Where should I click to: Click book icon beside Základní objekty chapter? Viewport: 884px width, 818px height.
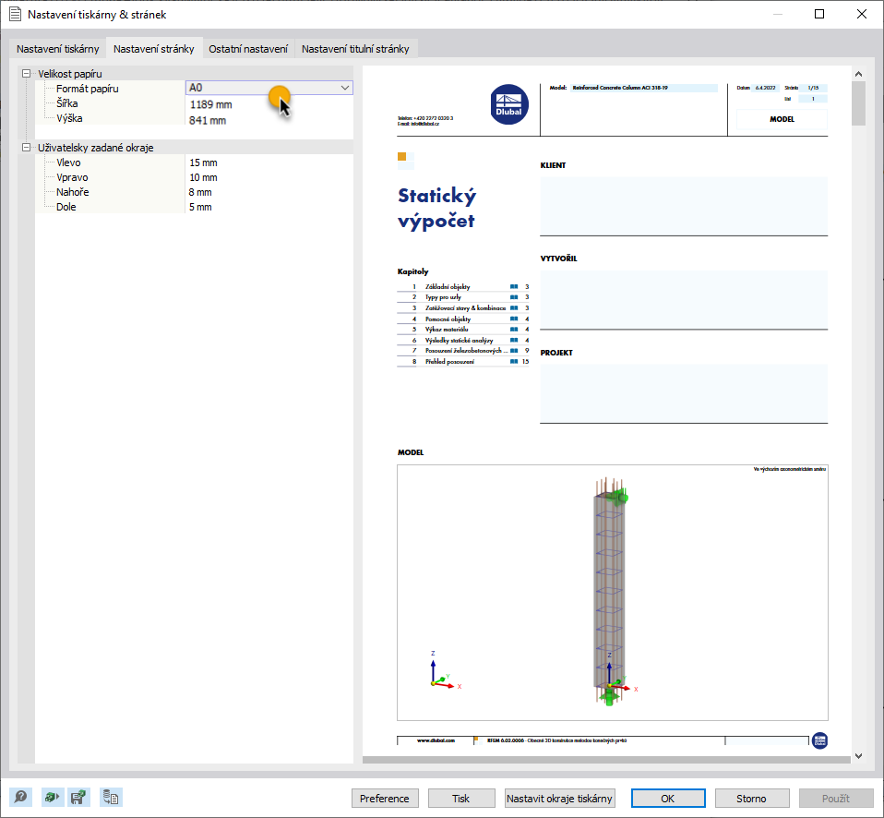[514, 286]
